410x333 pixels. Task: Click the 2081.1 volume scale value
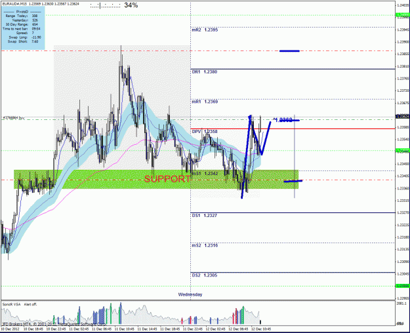click(x=401, y=304)
